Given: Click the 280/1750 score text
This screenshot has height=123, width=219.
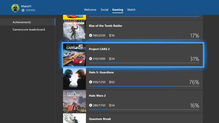Looking at the screenshot, I should click(99, 105).
